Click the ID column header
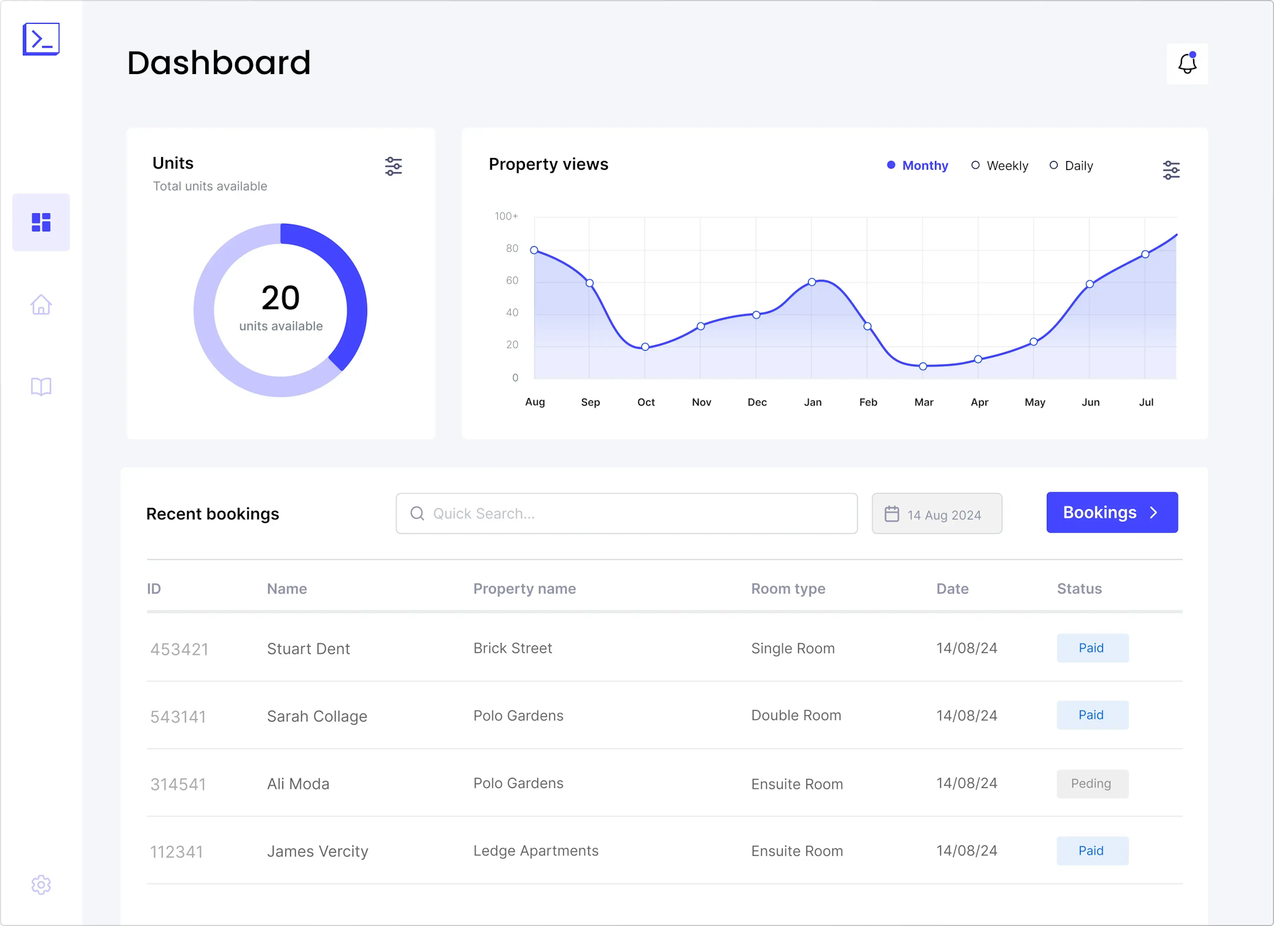Viewport: 1274px width, 926px height. [x=154, y=589]
